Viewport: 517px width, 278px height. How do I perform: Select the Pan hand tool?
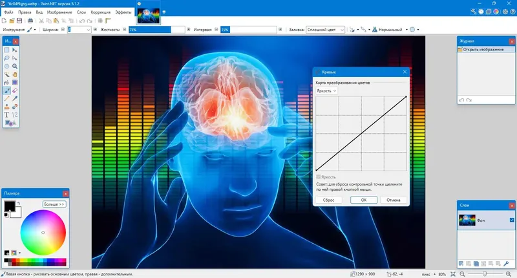pyautogui.click(x=15, y=74)
